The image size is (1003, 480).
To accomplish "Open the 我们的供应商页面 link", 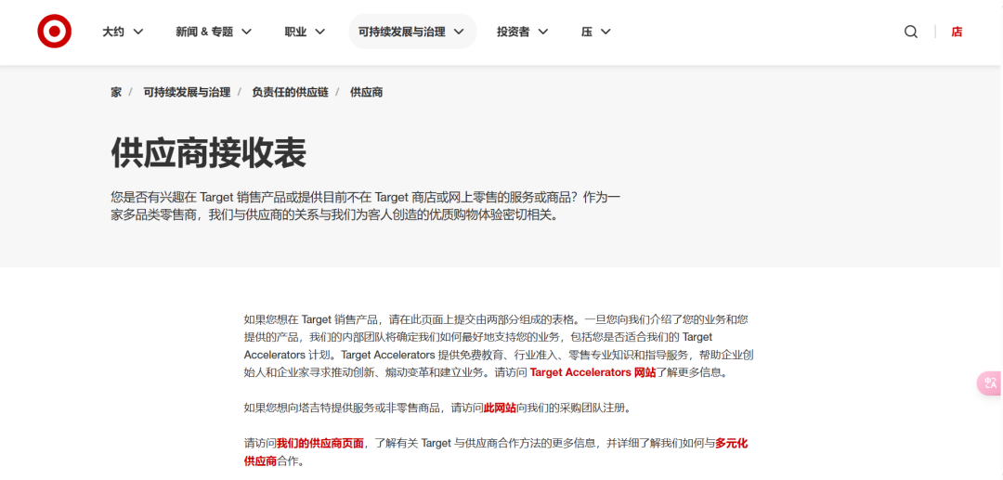I will (319, 443).
